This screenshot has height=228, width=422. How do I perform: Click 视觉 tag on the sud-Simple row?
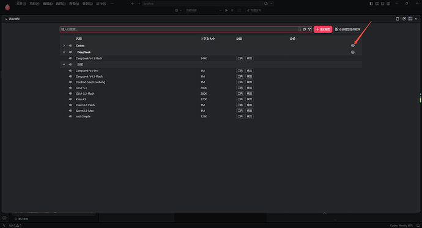[x=250, y=116]
